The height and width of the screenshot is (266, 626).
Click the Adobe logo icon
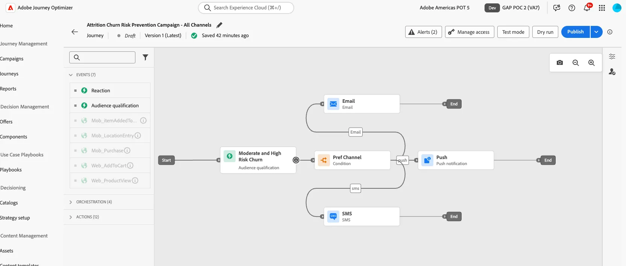click(11, 8)
